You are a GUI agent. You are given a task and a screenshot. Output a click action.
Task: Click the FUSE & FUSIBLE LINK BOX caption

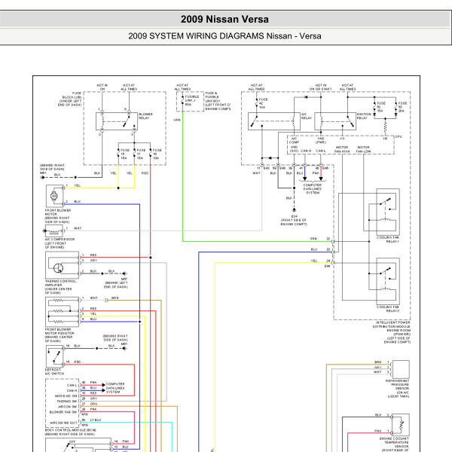(x=218, y=101)
